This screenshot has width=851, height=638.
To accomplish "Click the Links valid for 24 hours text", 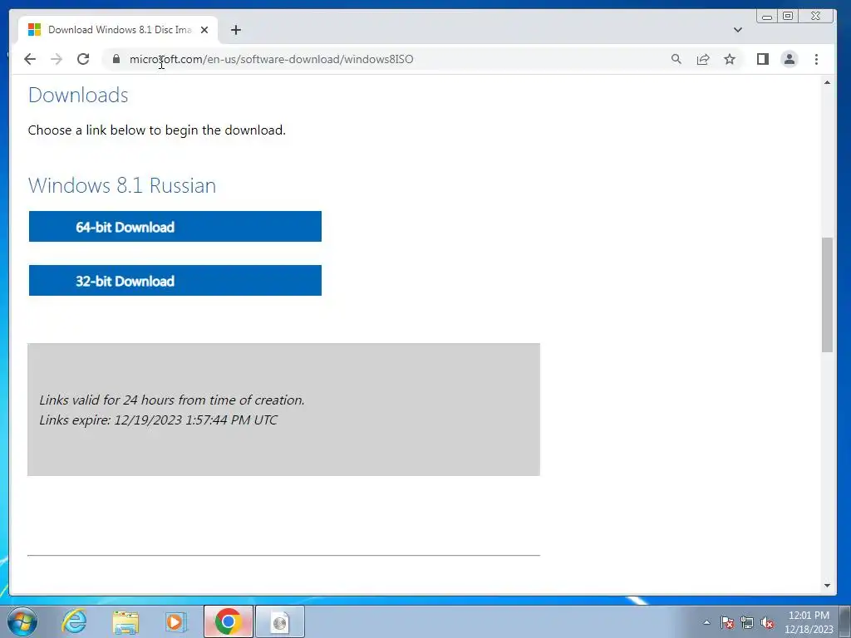I will pos(172,400).
